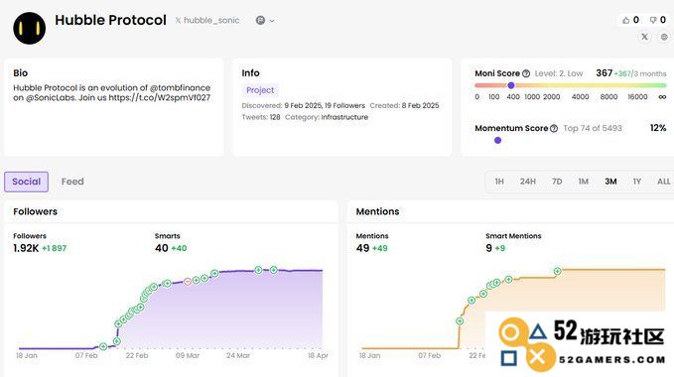This screenshot has height=377, width=674.
Task: Click the 367 Moni Score value
Action: point(604,73)
